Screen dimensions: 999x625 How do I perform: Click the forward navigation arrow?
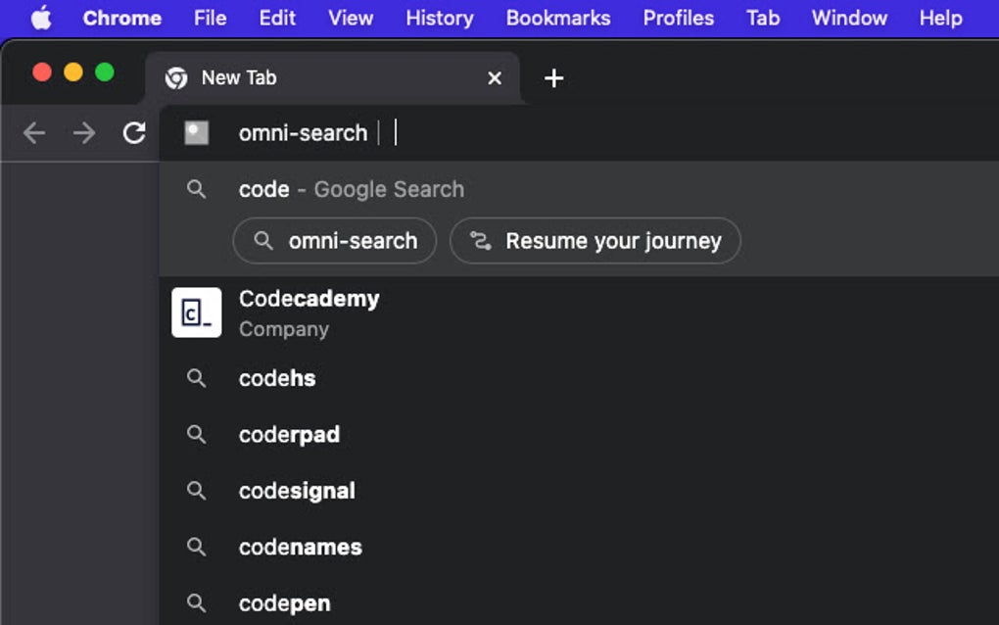coord(84,133)
